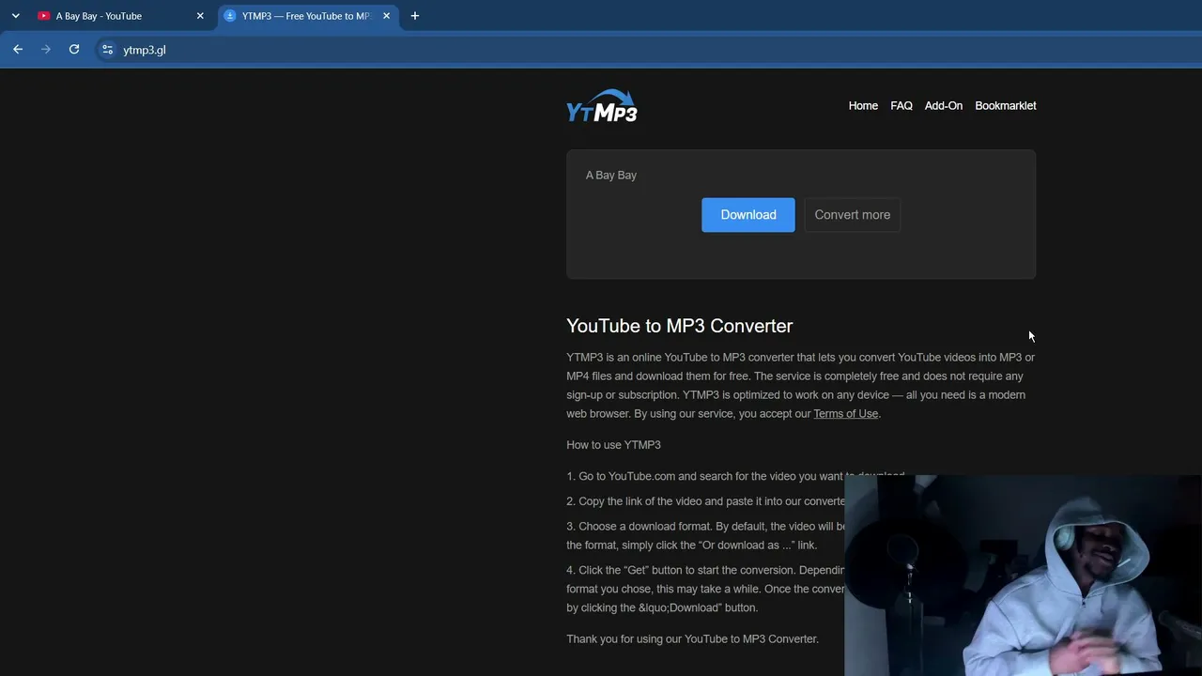This screenshot has width=1202, height=676.
Task: Open the Terms of Use link
Action: 846,414
